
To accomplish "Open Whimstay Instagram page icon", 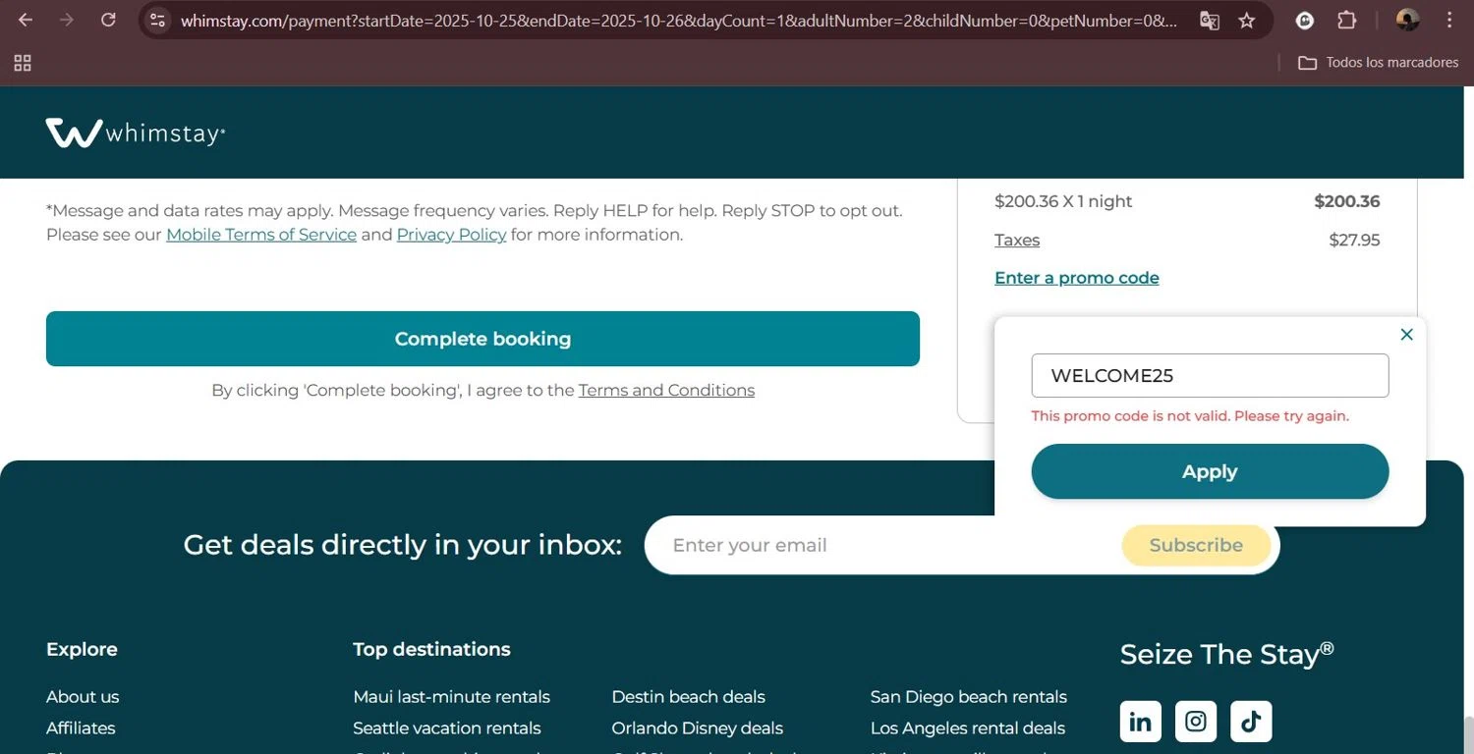I will (1196, 722).
